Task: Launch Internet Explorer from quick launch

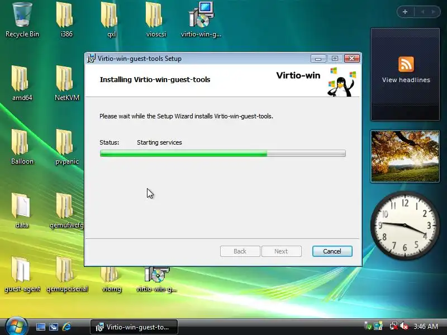Action: pos(66,327)
